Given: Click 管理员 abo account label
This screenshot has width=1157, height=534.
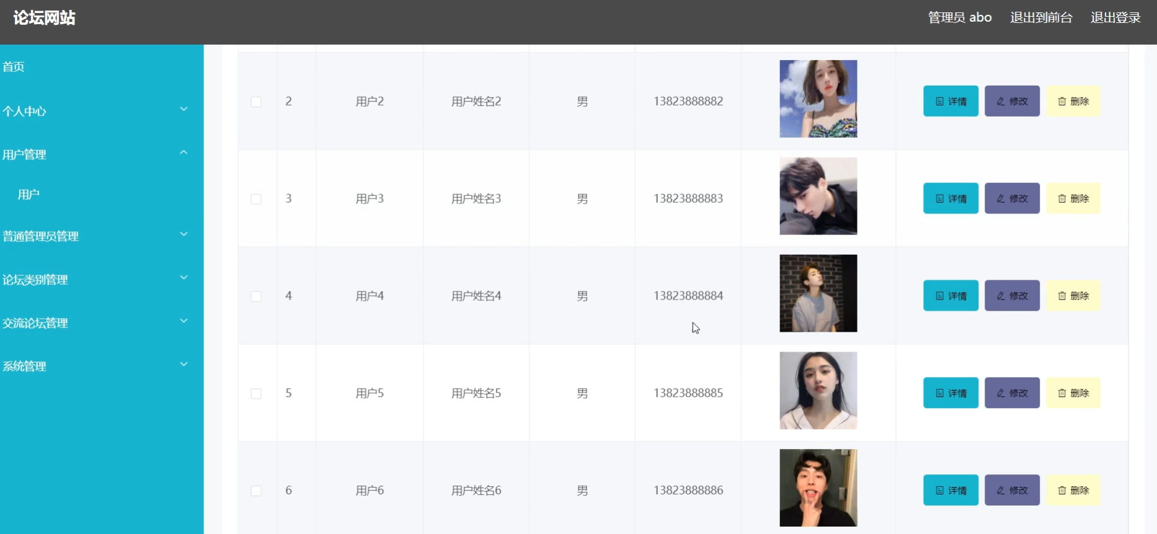Looking at the screenshot, I should (x=960, y=17).
